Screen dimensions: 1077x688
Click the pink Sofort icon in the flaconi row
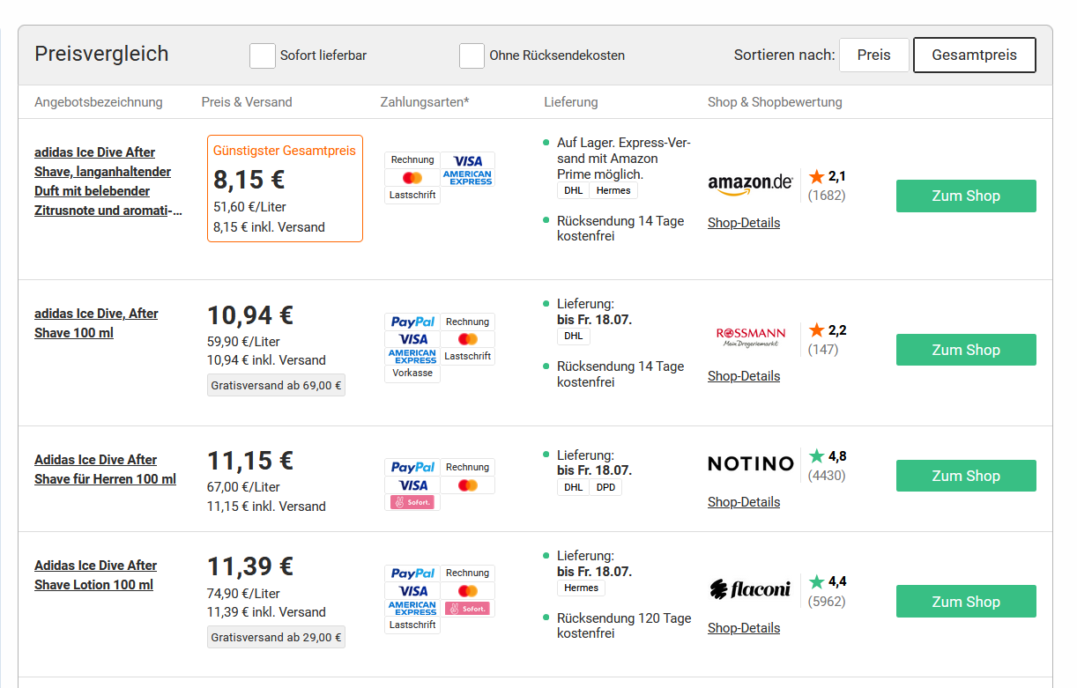[468, 608]
